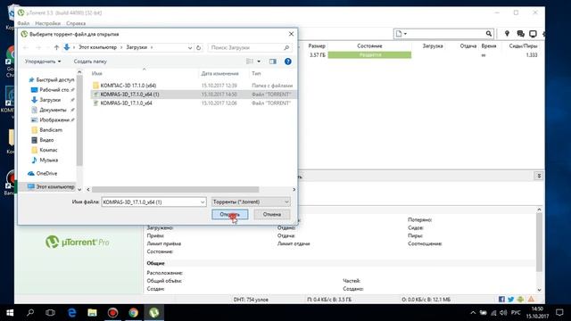
Task: Open the file type filter Торренты (*.torrent)
Action: coord(251,202)
